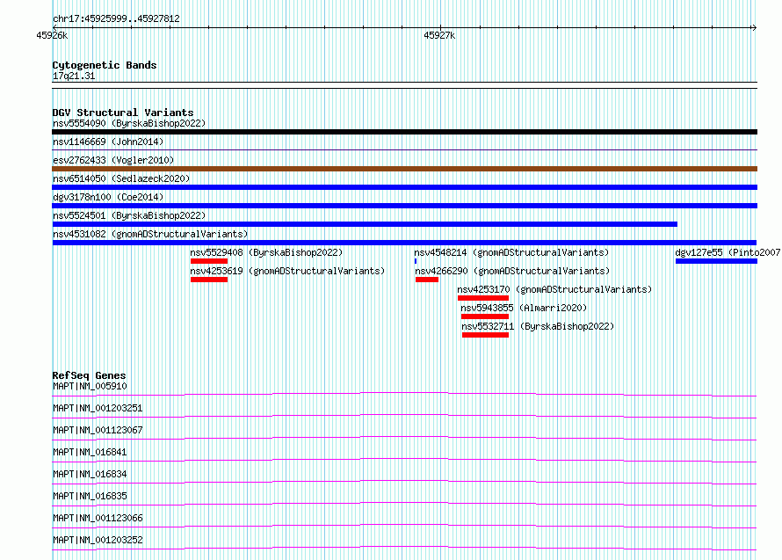
Task: Select the black nsv5554090 variant bar
Action: (x=404, y=132)
